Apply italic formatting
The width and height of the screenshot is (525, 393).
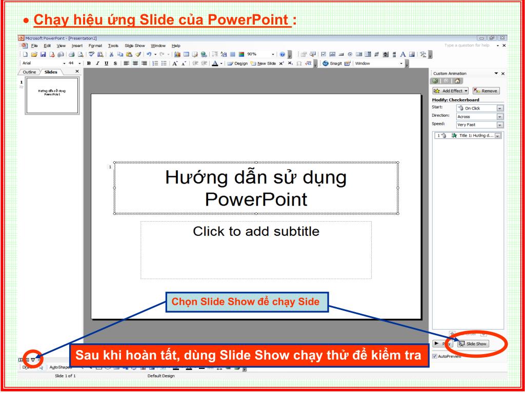tap(97, 63)
